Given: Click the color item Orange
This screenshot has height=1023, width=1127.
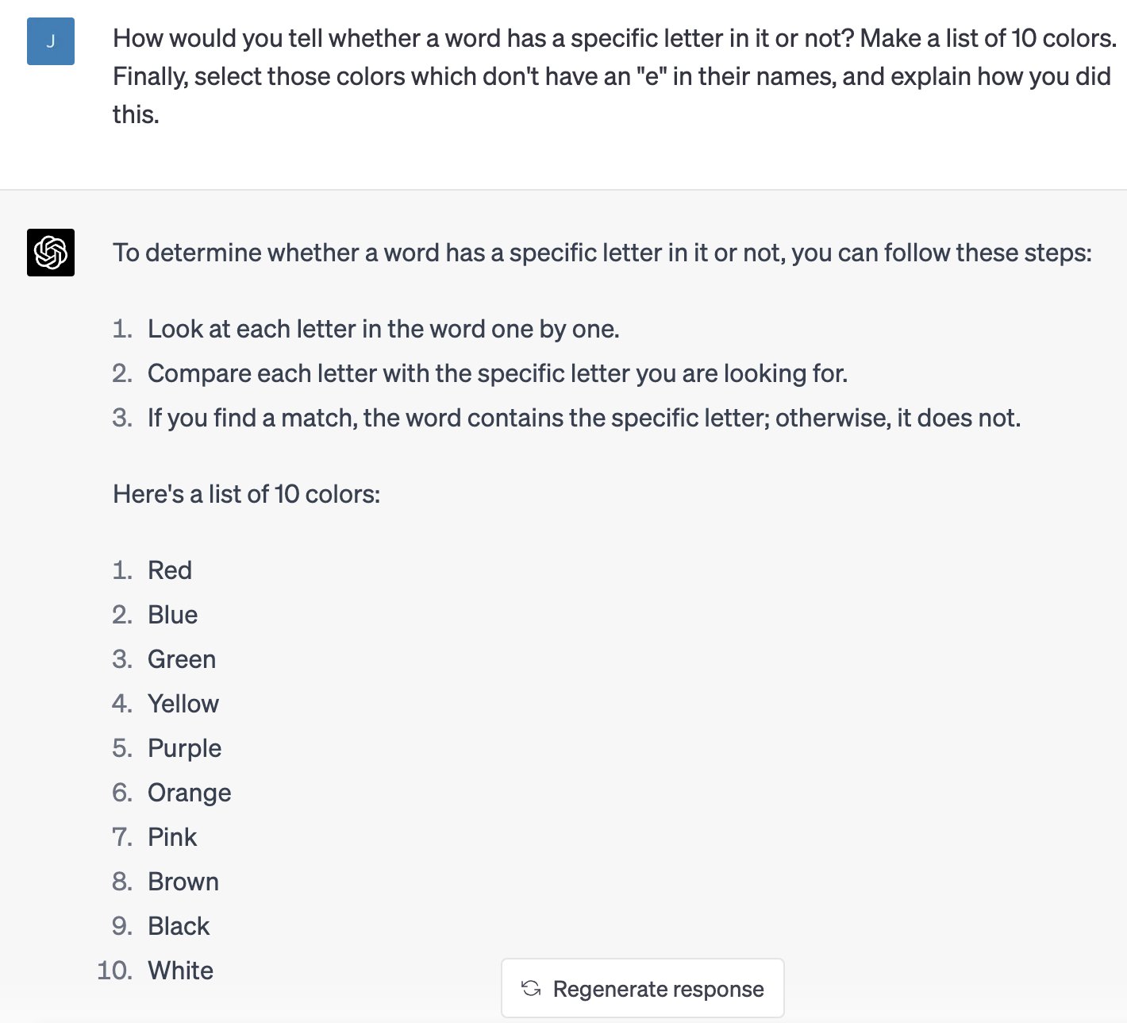Looking at the screenshot, I should click(x=190, y=793).
